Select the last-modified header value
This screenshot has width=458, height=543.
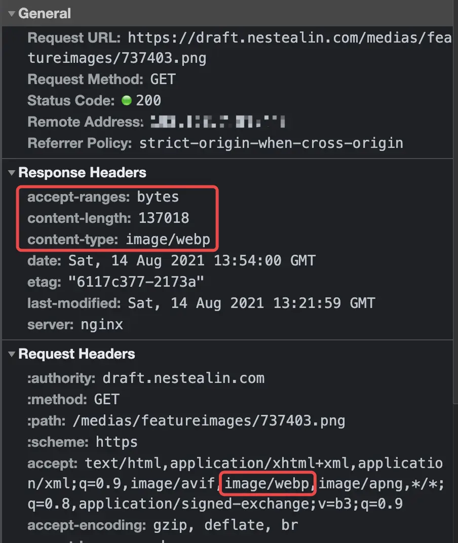251,303
